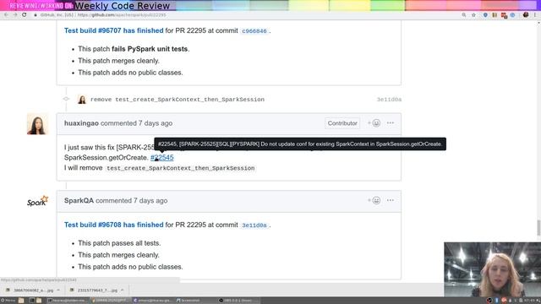Viewport: 541px width, 304px height.
Task: Click 'This patch passes all tests.' text
Action: click(119, 243)
